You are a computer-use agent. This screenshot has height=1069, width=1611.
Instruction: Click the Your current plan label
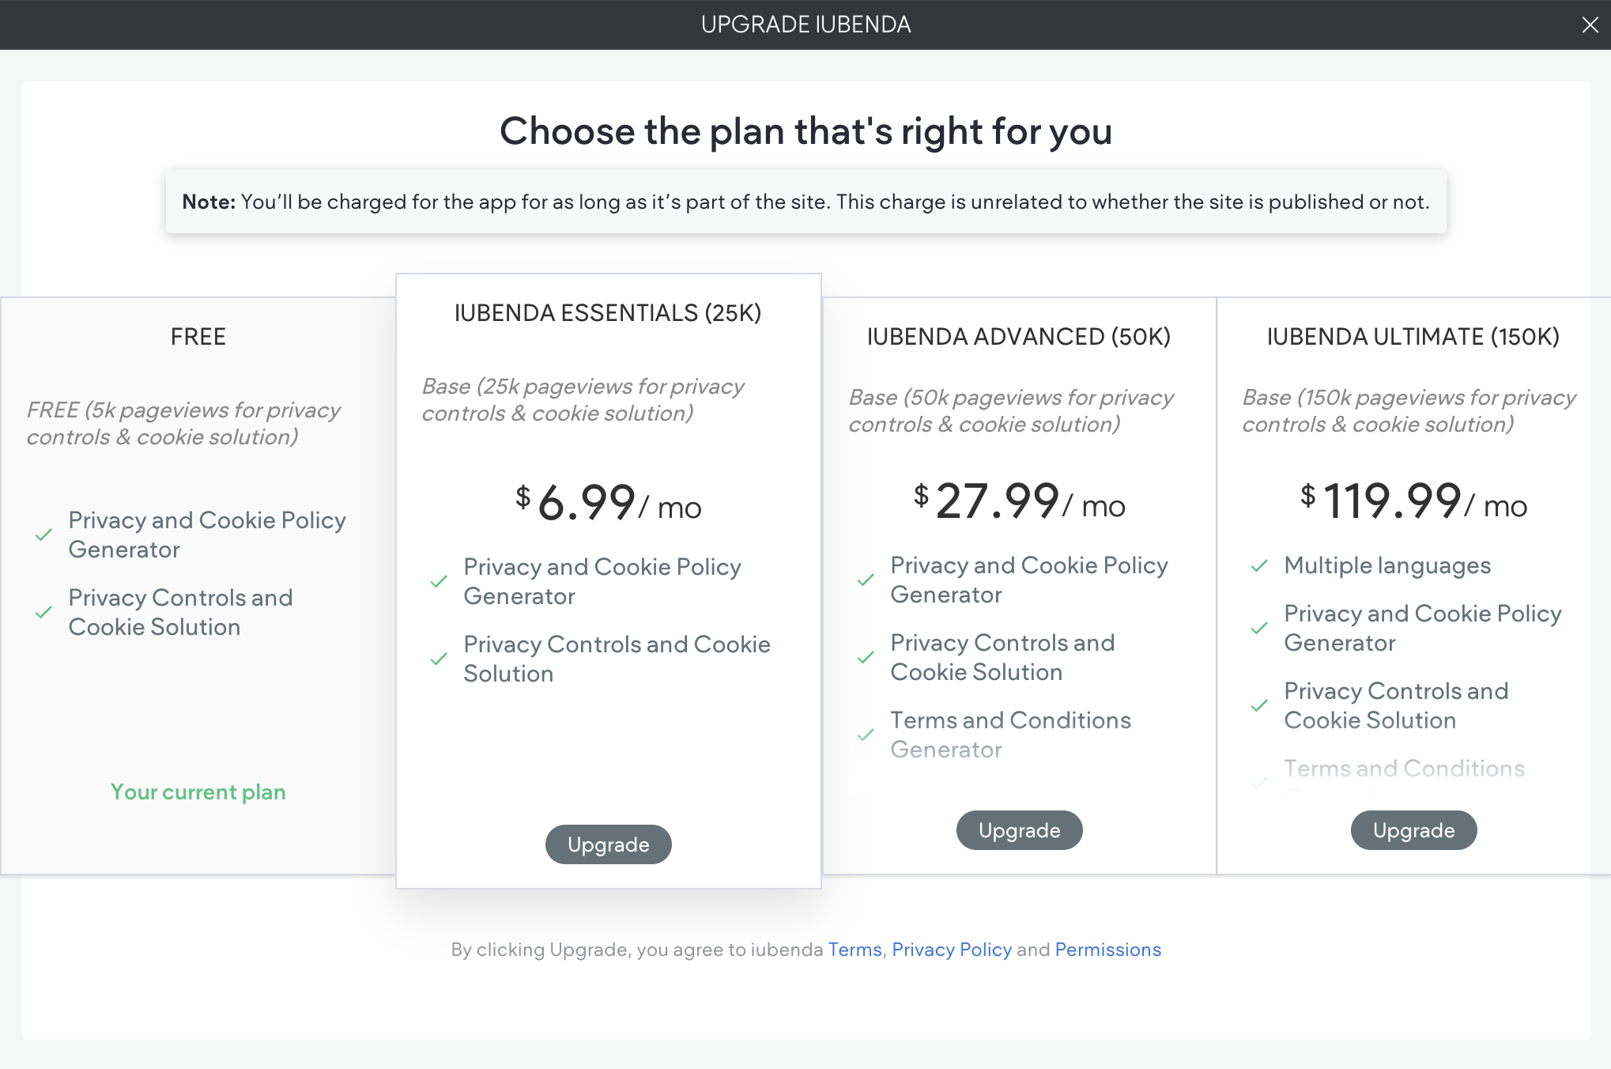tap(198, 792)
